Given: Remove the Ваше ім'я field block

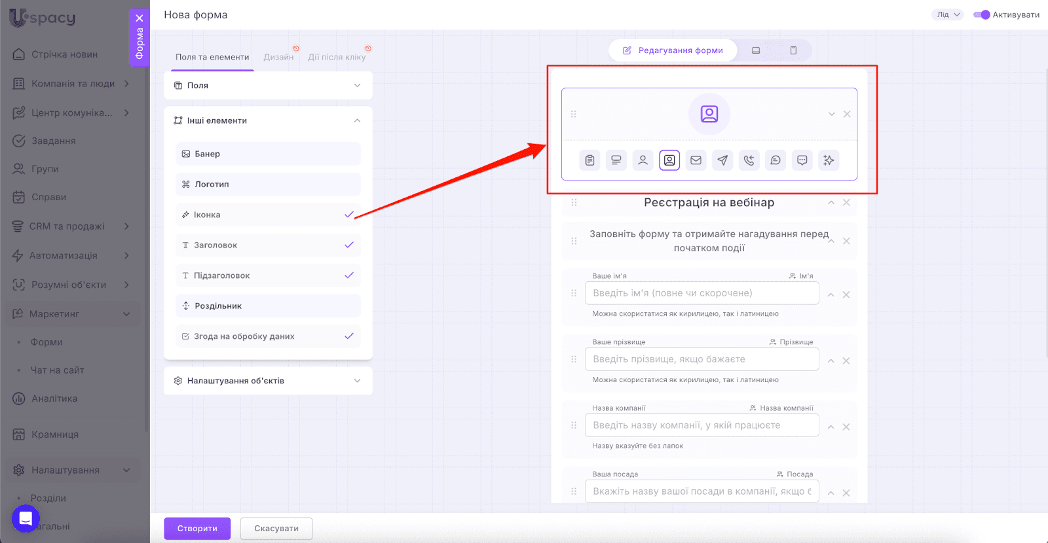Looking at the screenshot, I should [x=846, y=295].
